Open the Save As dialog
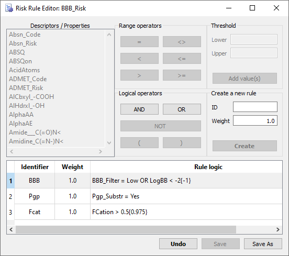This screenshot has height=256, width=289. (x=263, y=244)
